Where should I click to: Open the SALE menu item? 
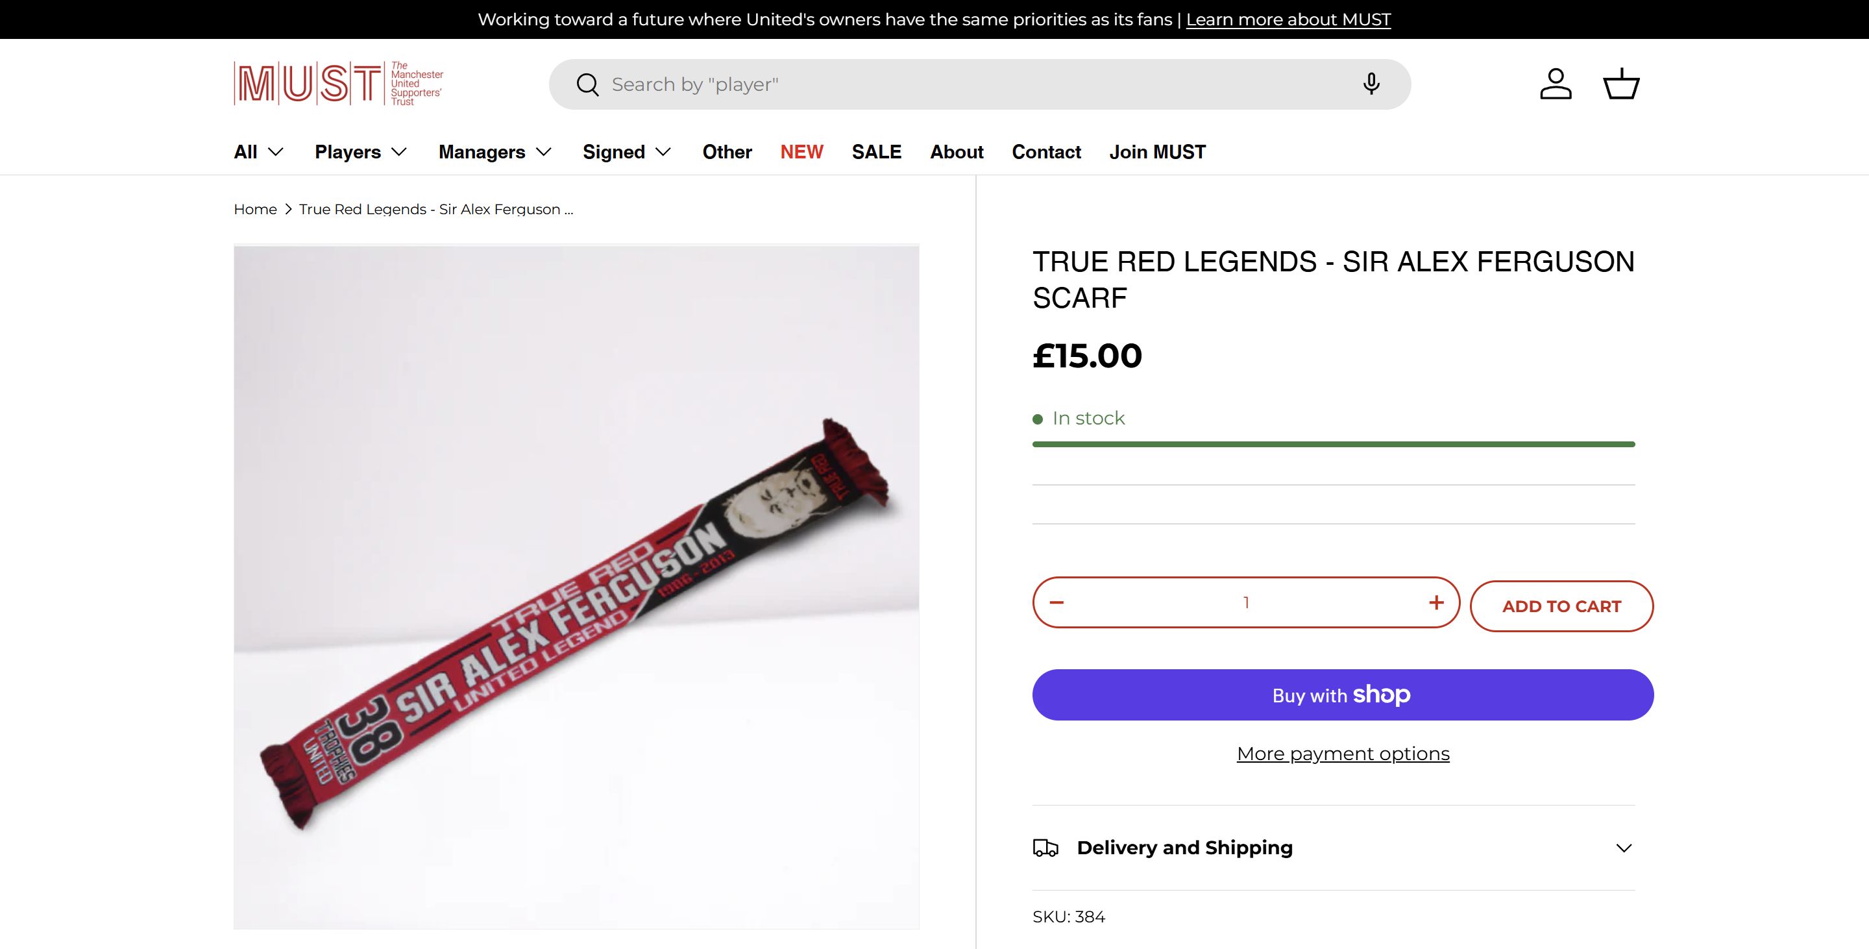click(x=877, y=152)
